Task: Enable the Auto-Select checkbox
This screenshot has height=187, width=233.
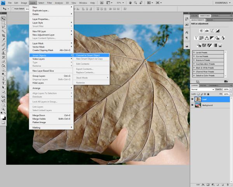Action: coord(13,9)
